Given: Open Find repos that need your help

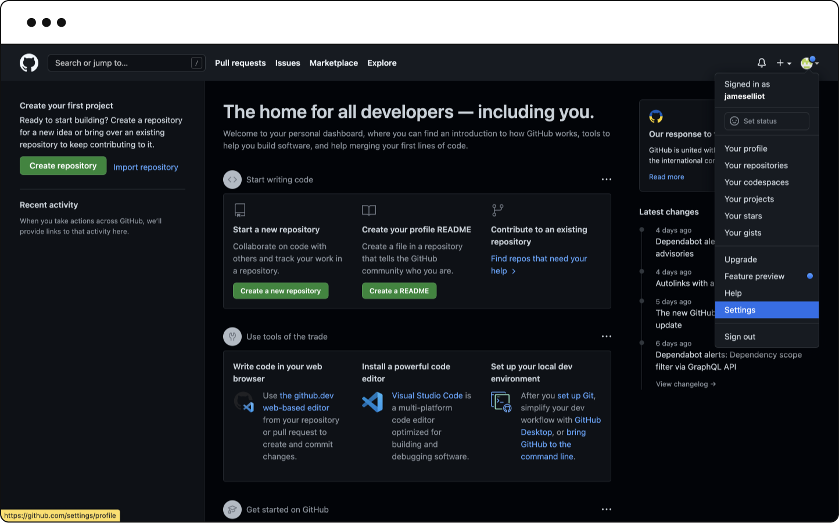Looking at the screenshot, I should (539, 265).
